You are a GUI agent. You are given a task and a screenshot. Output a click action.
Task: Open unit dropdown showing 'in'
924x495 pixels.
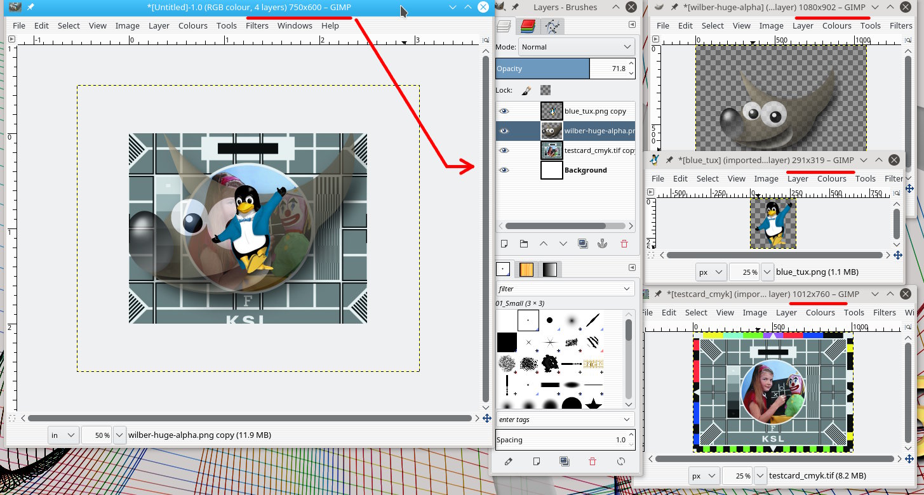[x=64, y=435]
